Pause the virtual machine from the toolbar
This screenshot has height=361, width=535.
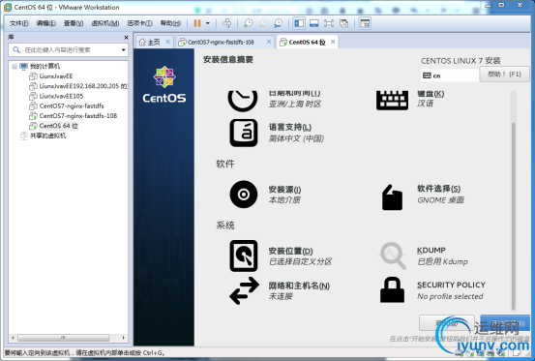[197, 23]
